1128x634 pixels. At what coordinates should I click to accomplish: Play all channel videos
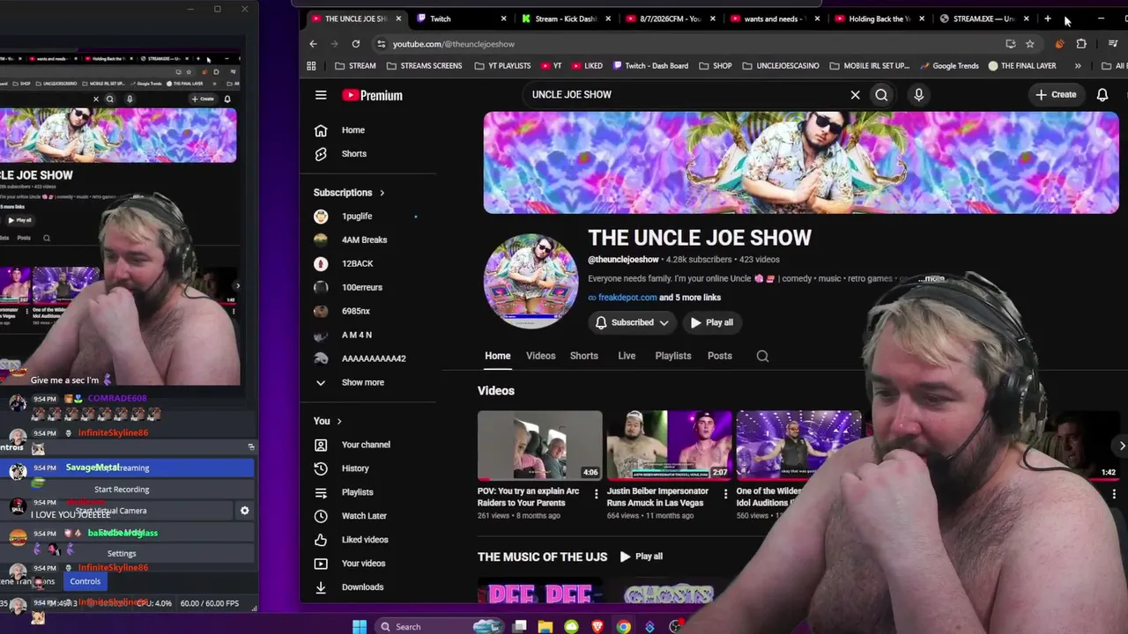click(x=712, y=322)
